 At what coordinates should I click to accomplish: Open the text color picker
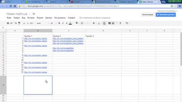pyautogui.click(x=71, y=23)
